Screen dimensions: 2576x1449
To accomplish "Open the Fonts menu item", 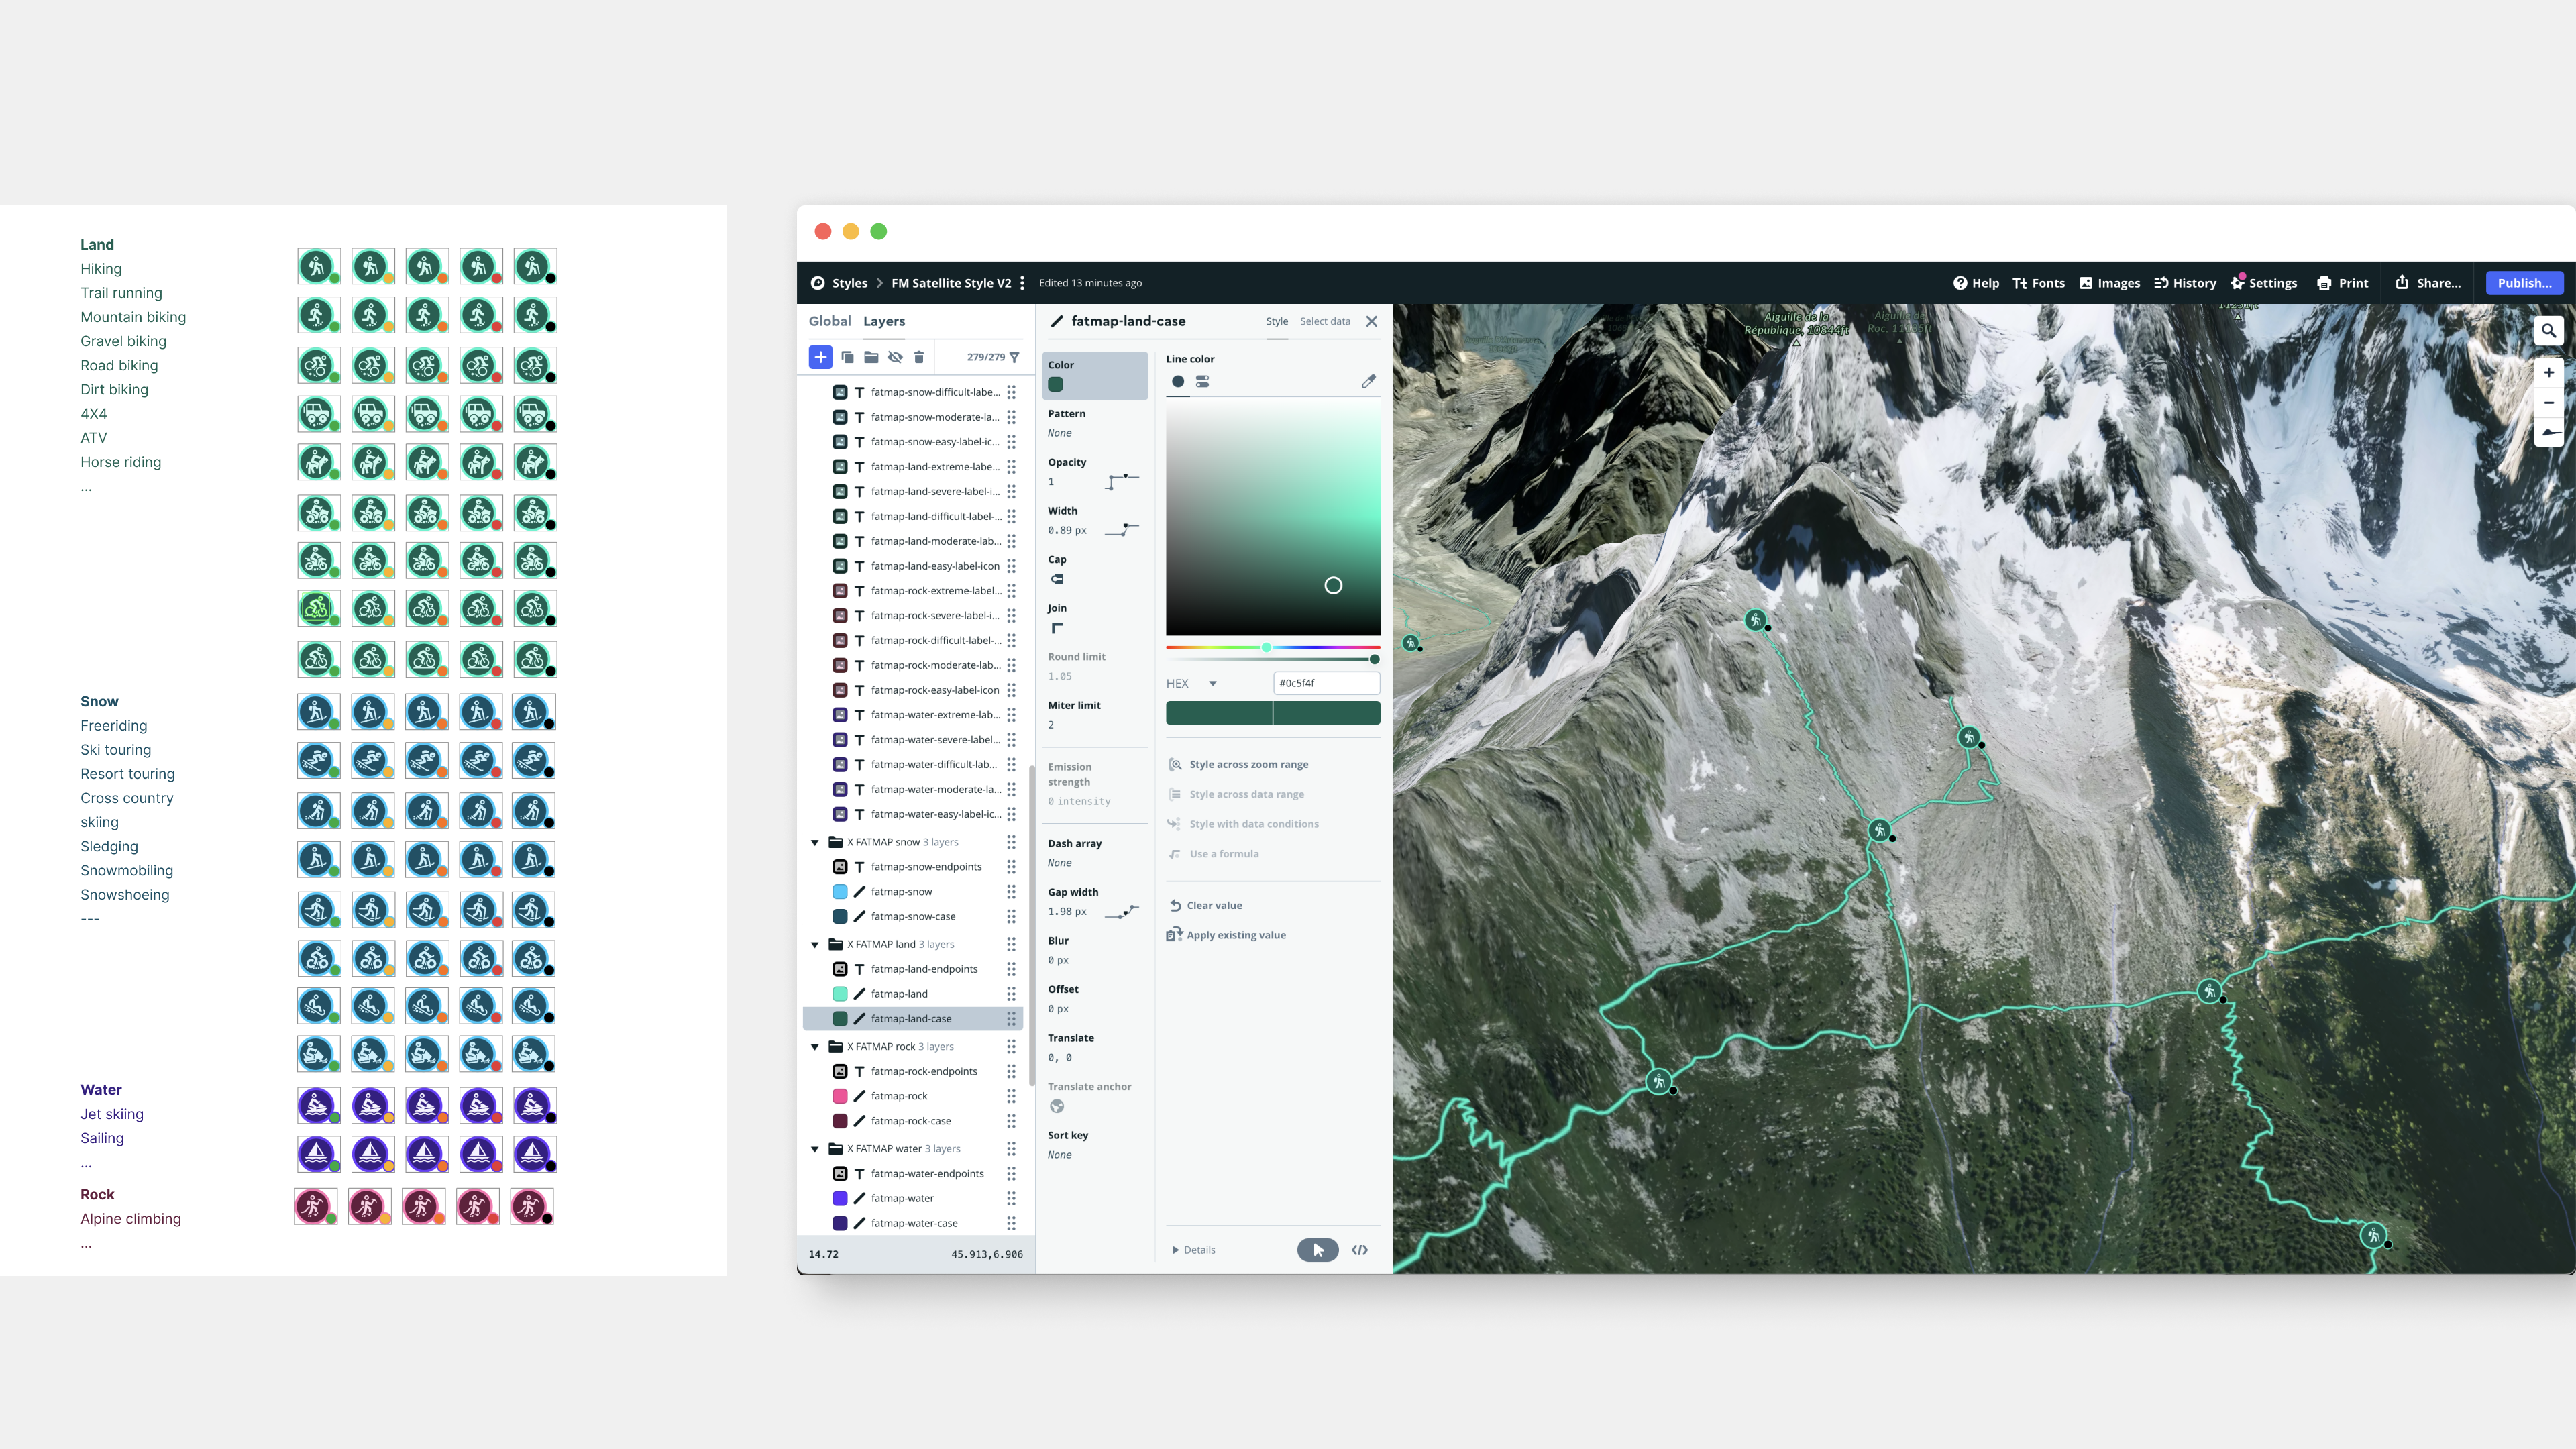I will click(2038, 283).
